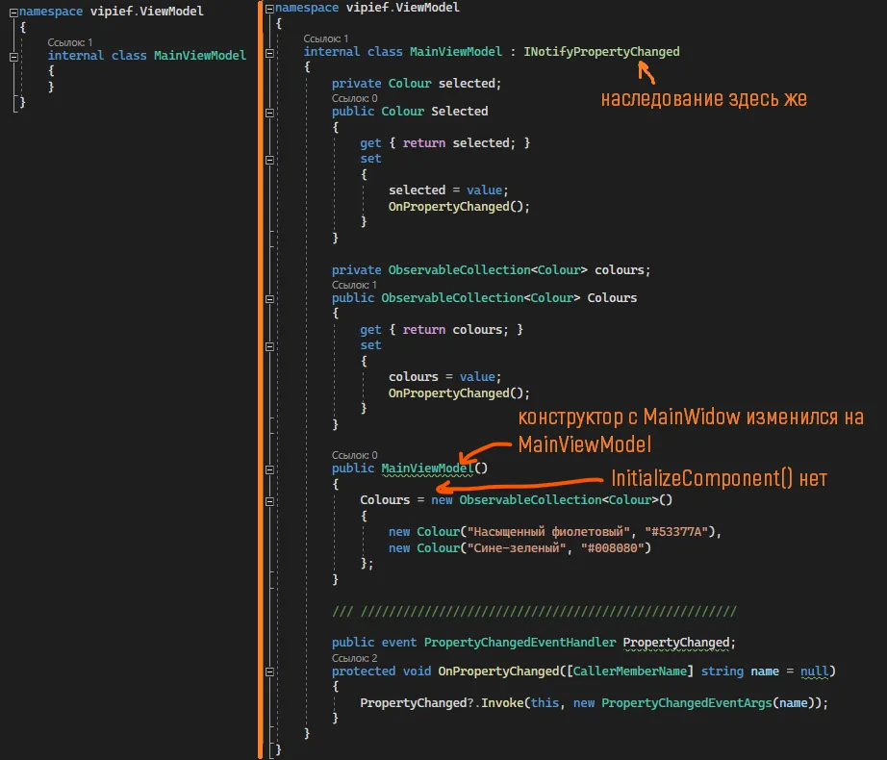Collapse the empty MainViewModel class in left pane
Screen dimensions: 887x760
pos(13,57)
